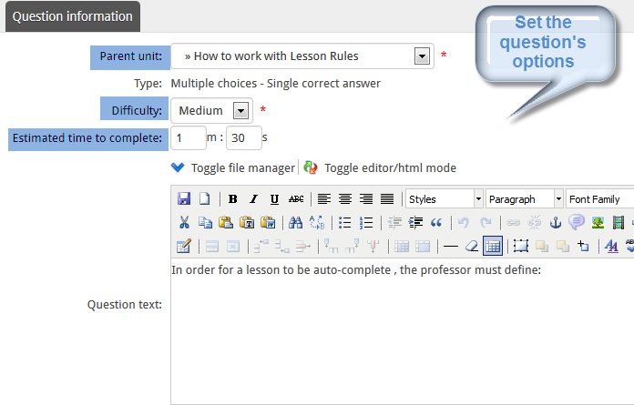Open Find/Replace A-to-B icon
Image resolution: width=634 pixels, height=405 pixels.
[x=317, y=222]
